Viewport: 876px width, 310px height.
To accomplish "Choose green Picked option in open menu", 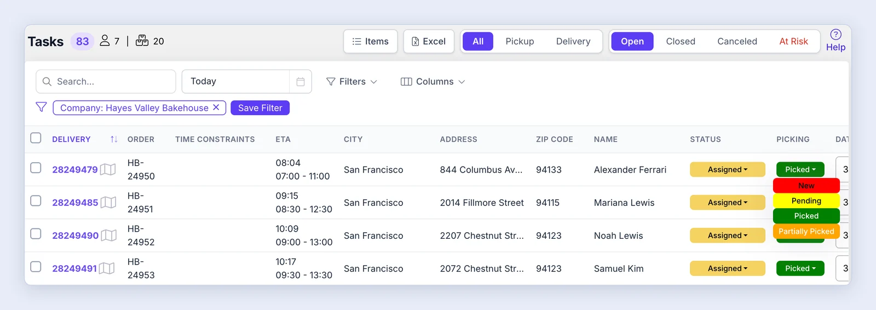I will [806, 216].
